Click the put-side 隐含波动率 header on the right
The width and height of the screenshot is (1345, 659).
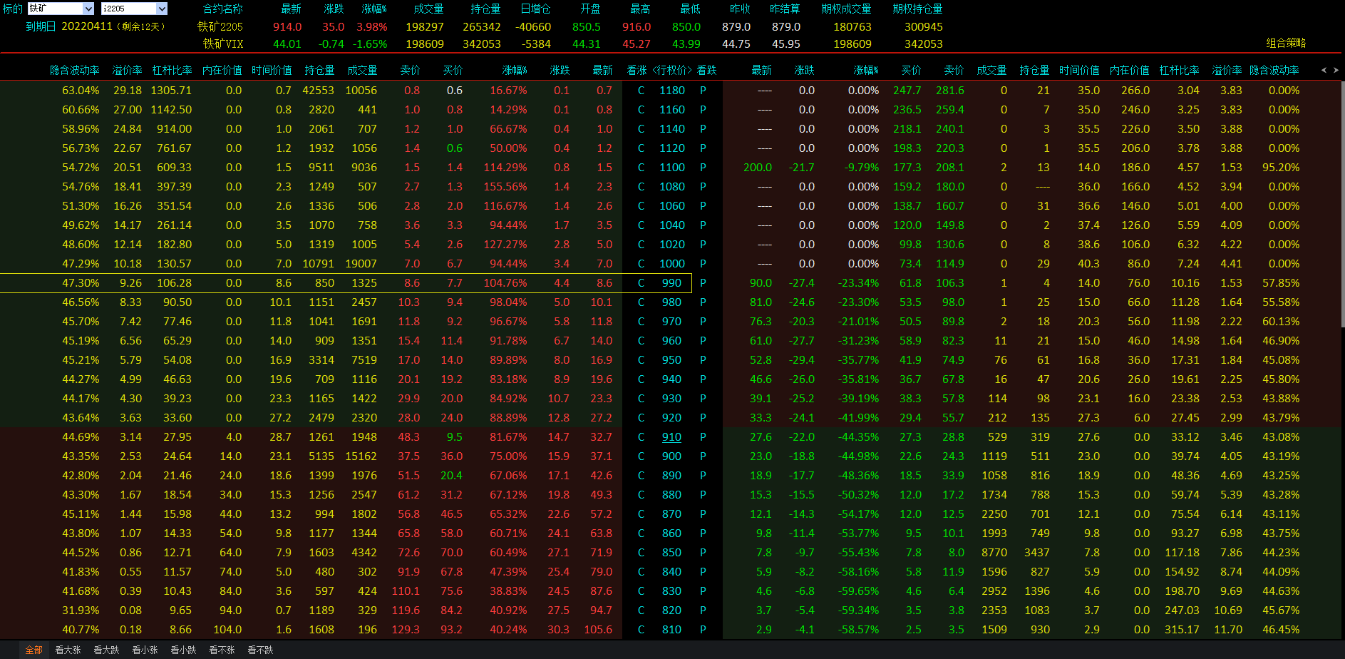click(x=1274, y=70)
